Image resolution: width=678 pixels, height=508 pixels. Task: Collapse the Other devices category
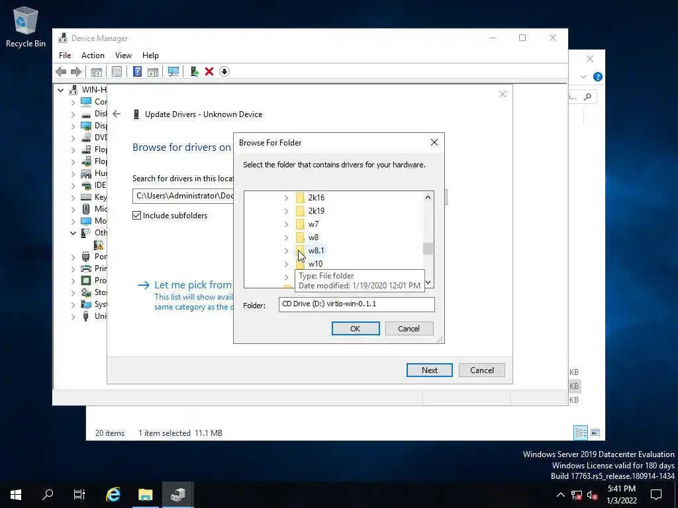click(x=73, y=233)
